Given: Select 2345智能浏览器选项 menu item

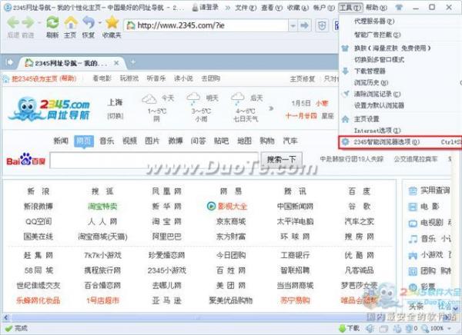Looking at the screenshot, I should pyautogui.click(x=400, y=142).
